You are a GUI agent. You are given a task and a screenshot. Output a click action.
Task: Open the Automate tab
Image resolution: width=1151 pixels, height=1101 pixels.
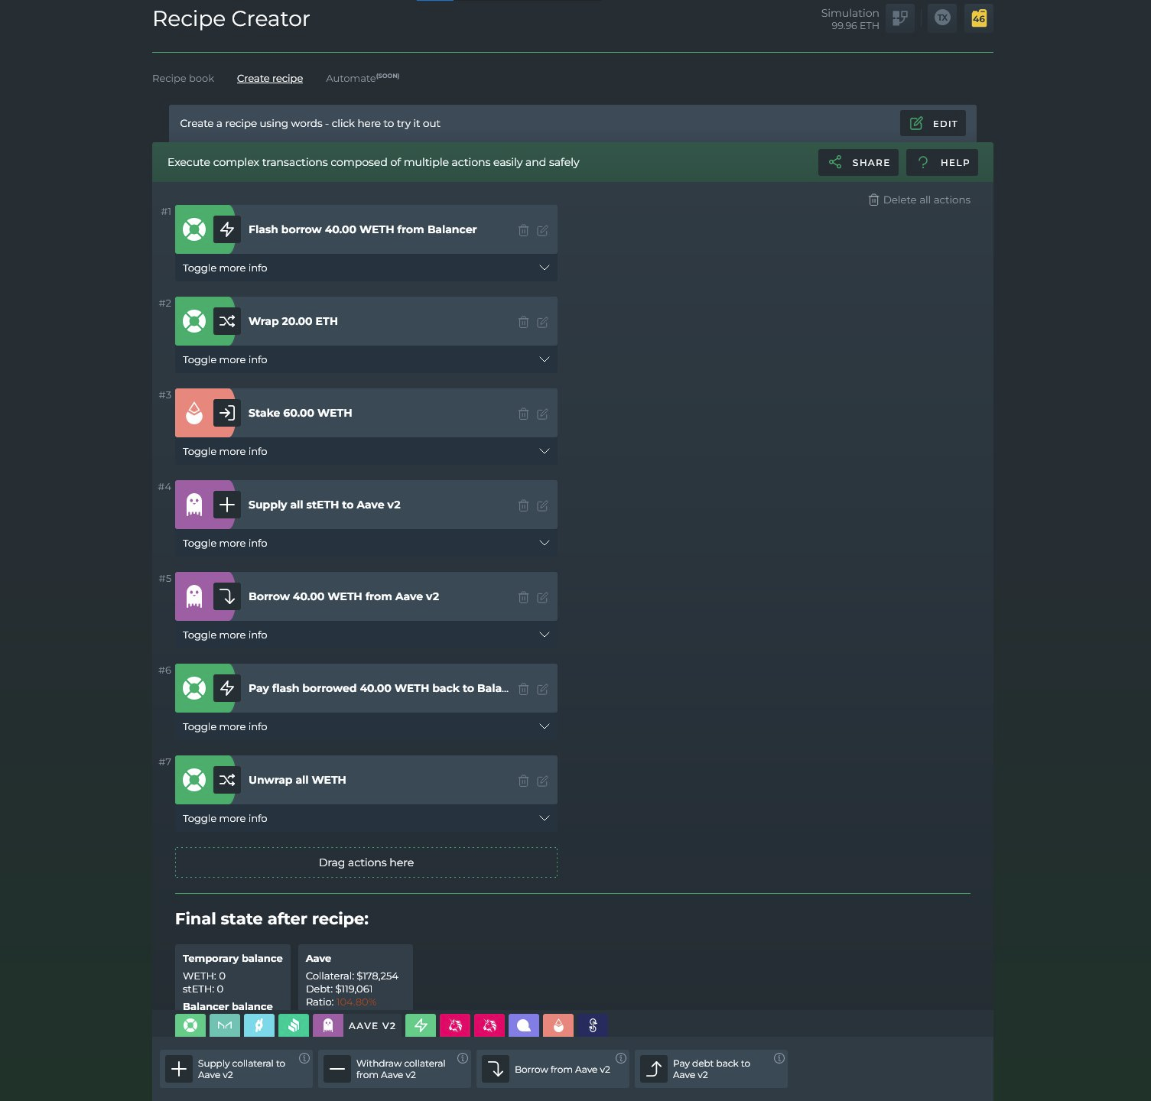point(363,78)
